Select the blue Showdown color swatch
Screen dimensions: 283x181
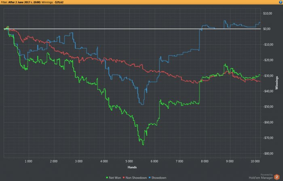(x=150, y=178)
